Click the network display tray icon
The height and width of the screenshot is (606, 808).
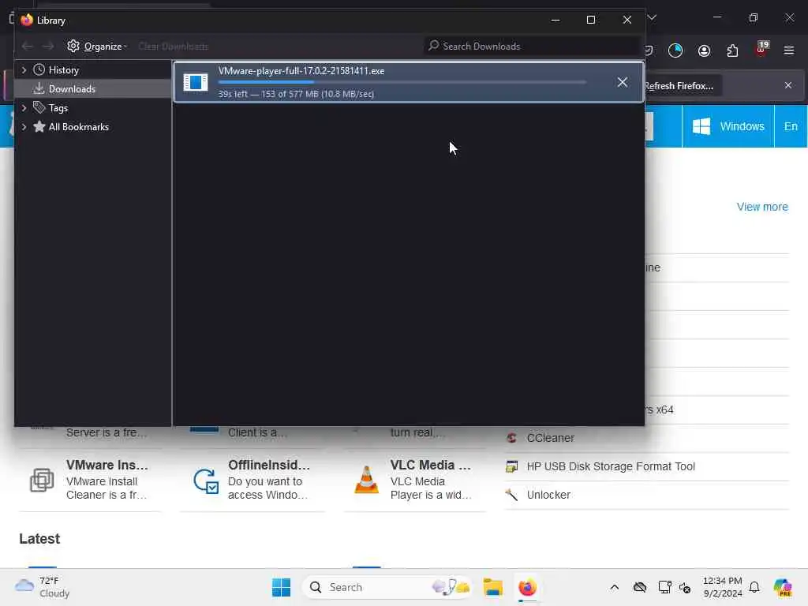pos(664,587)
